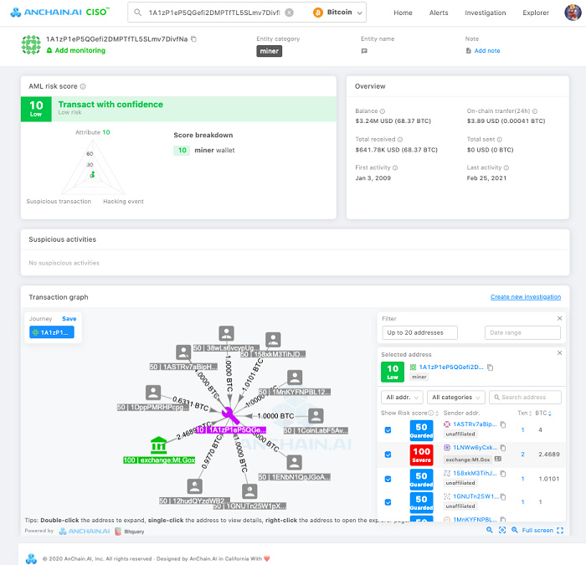
Task: Click the Create new investigation link
Action: [x=525, y=297]
